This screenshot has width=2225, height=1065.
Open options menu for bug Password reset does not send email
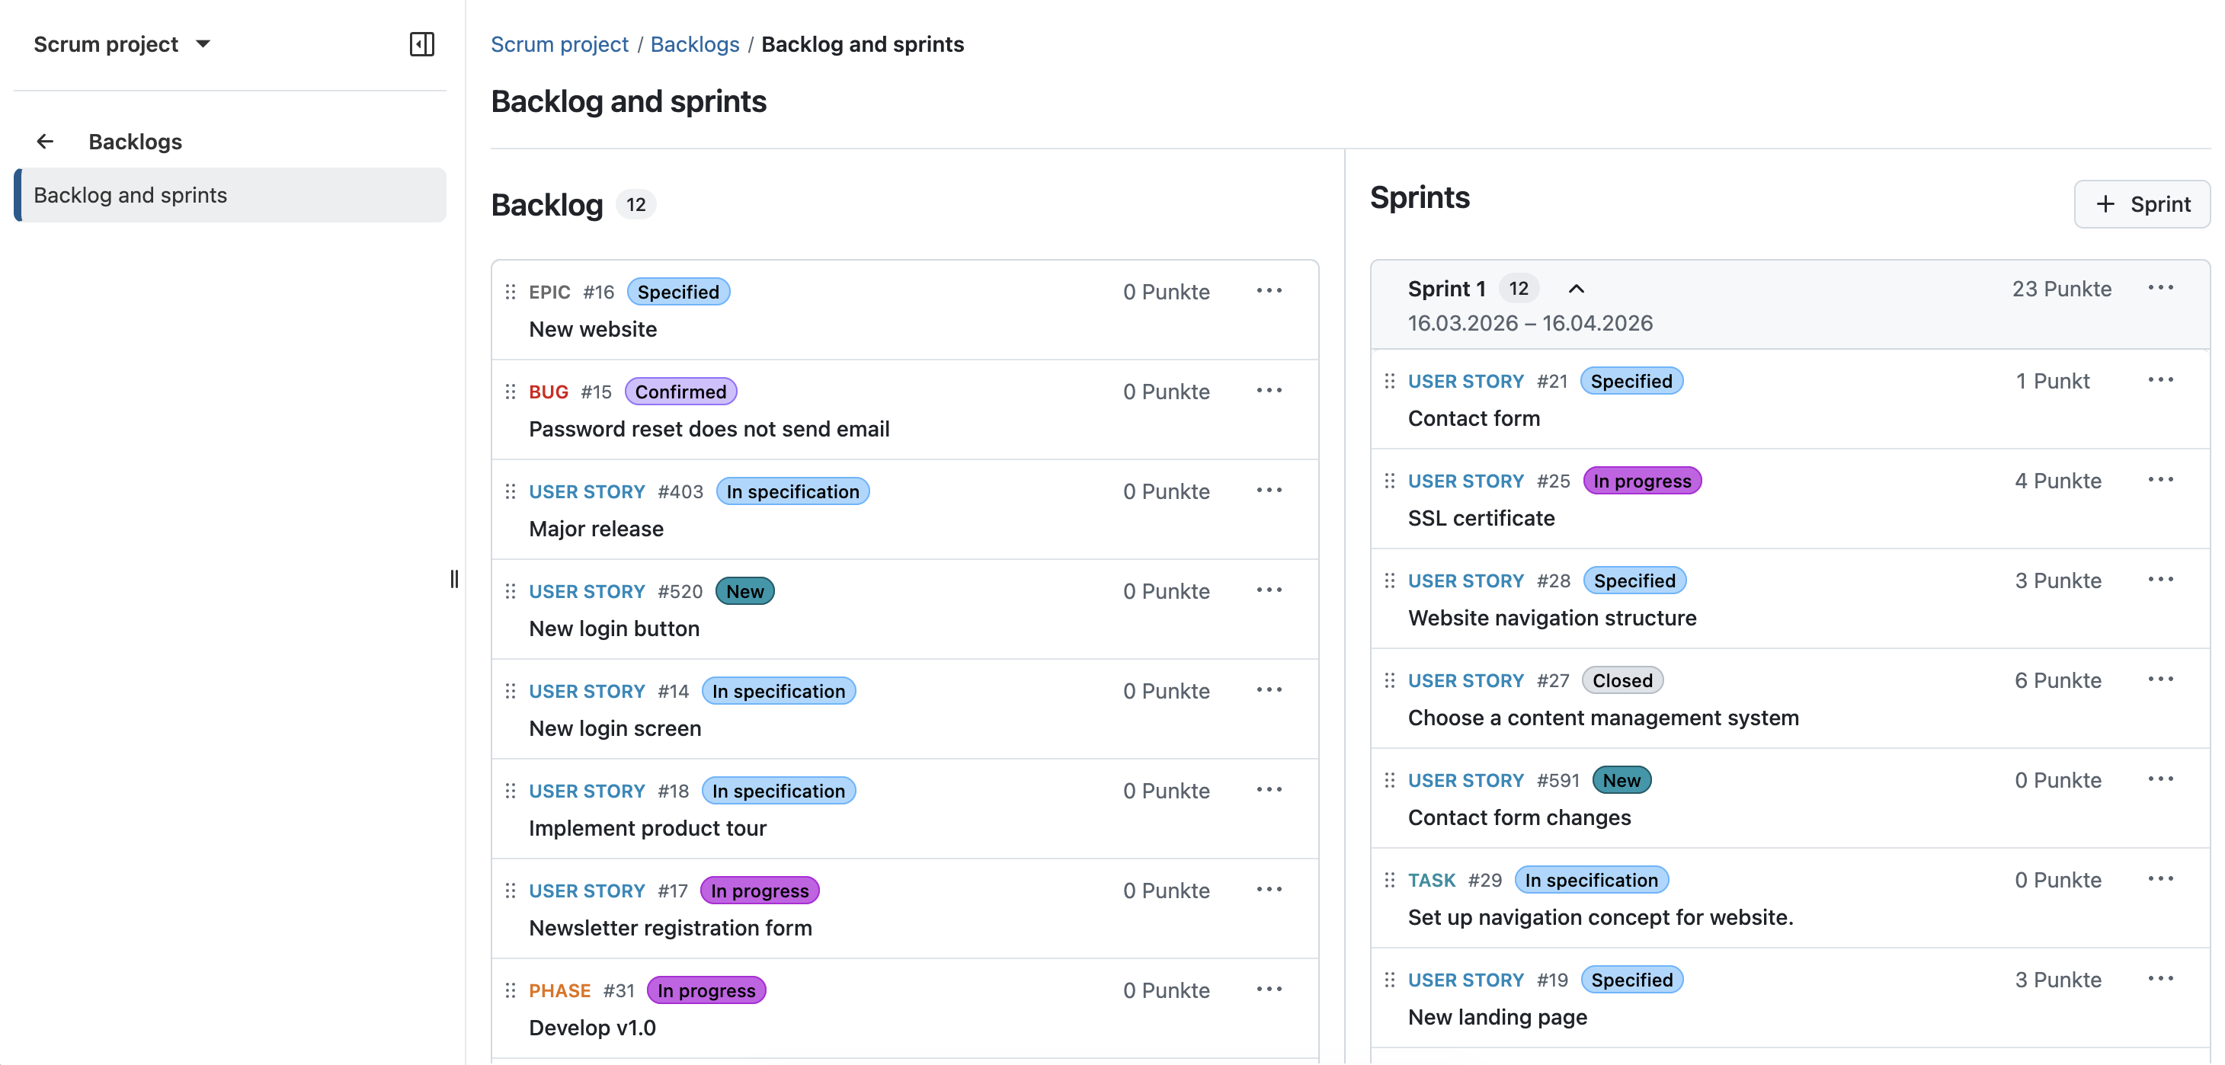1269,390
